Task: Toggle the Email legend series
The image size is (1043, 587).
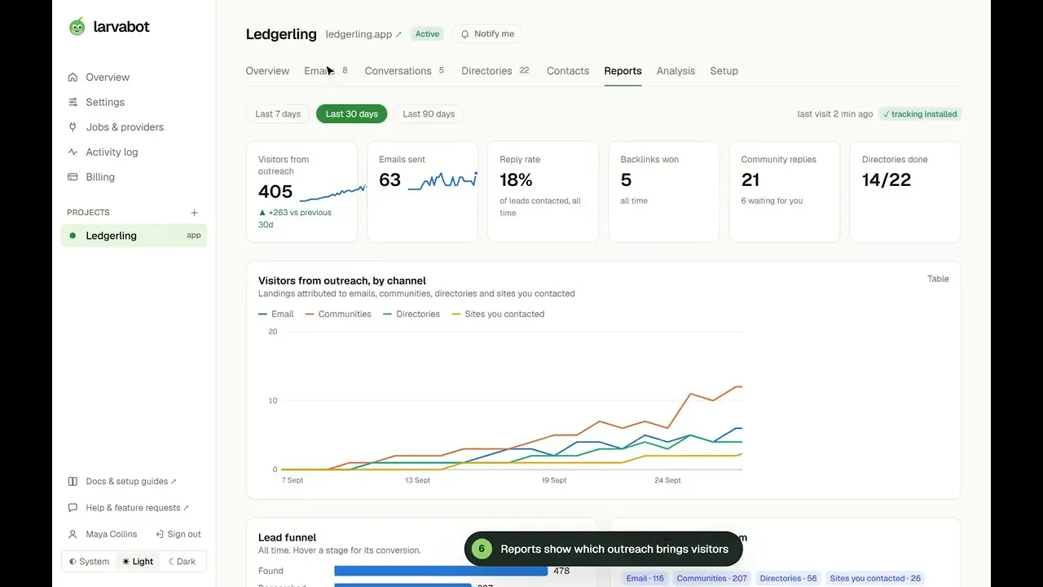Action: 275,314
